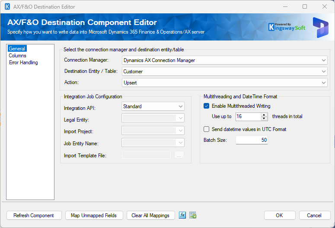Click the Cancel button
335x228 pixels.
tap(315, 216)
